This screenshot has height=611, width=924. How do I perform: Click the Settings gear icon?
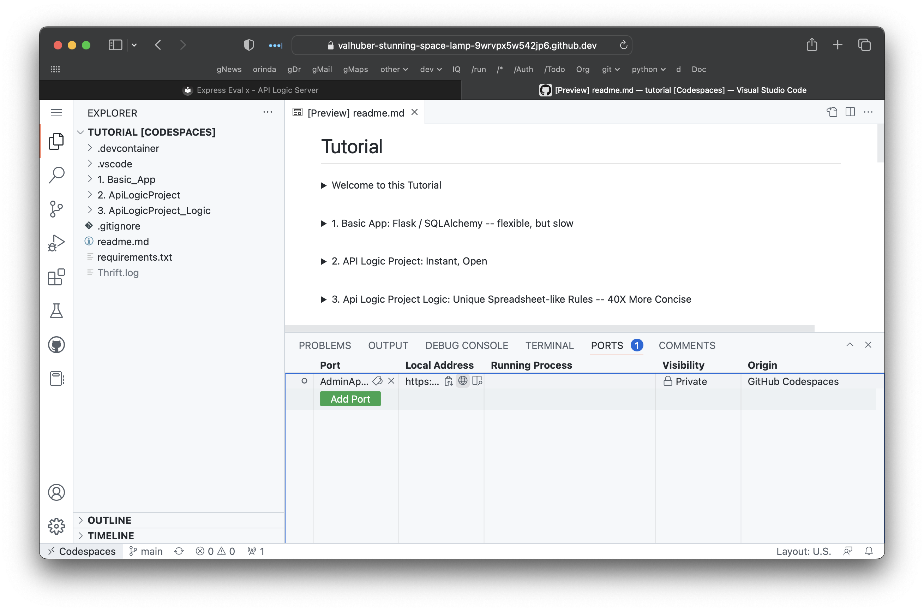(56, 527)
